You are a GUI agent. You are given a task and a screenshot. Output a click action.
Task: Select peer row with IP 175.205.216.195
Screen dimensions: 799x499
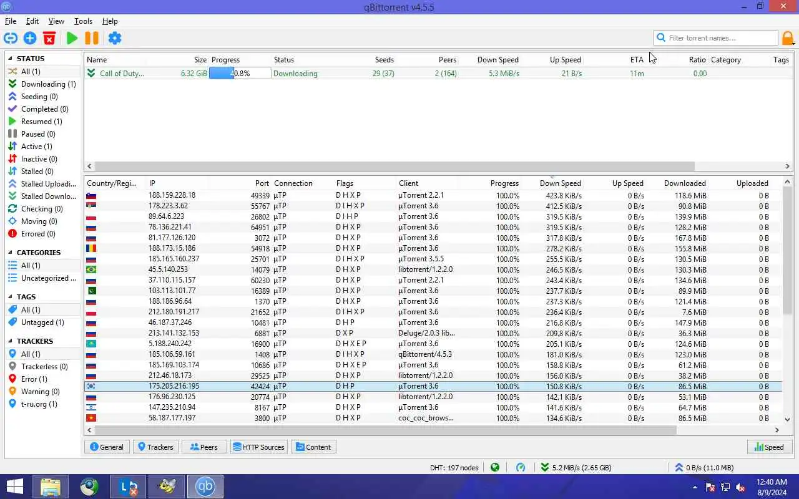pyautogui.click(x=433, y=386)
